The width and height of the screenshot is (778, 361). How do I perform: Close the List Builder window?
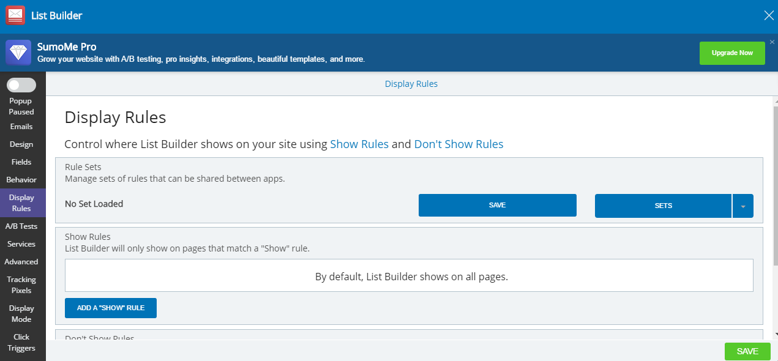point(769,16)
